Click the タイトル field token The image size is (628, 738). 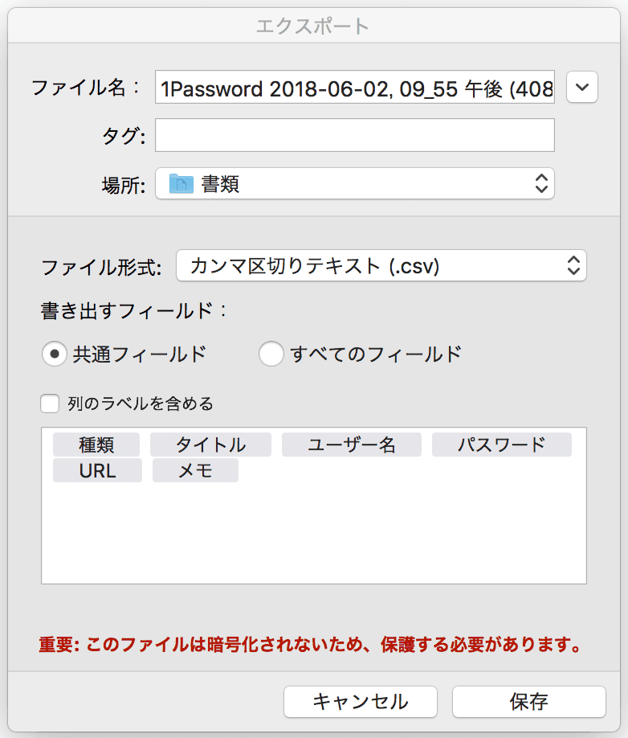point(210,445)
